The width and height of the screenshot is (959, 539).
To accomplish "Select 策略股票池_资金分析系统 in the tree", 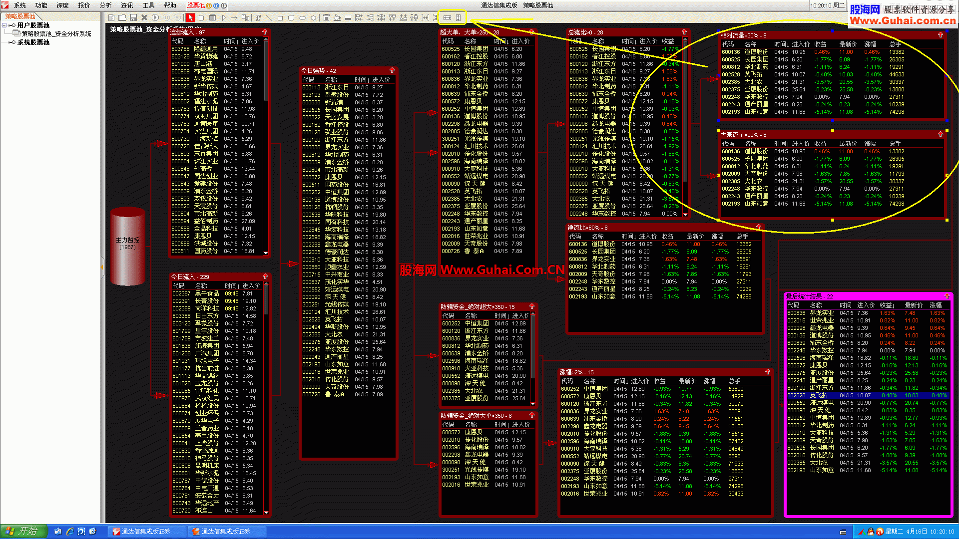I will coord(56,33).
